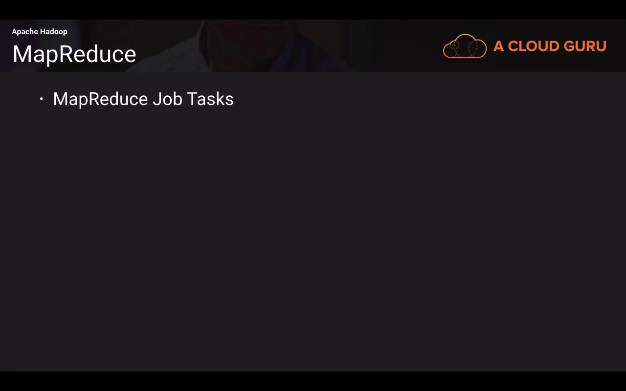This screenshot has height=391, width=626.
Task: Click the word "GURU" in the logo
Action: click(x=586, y=46)
